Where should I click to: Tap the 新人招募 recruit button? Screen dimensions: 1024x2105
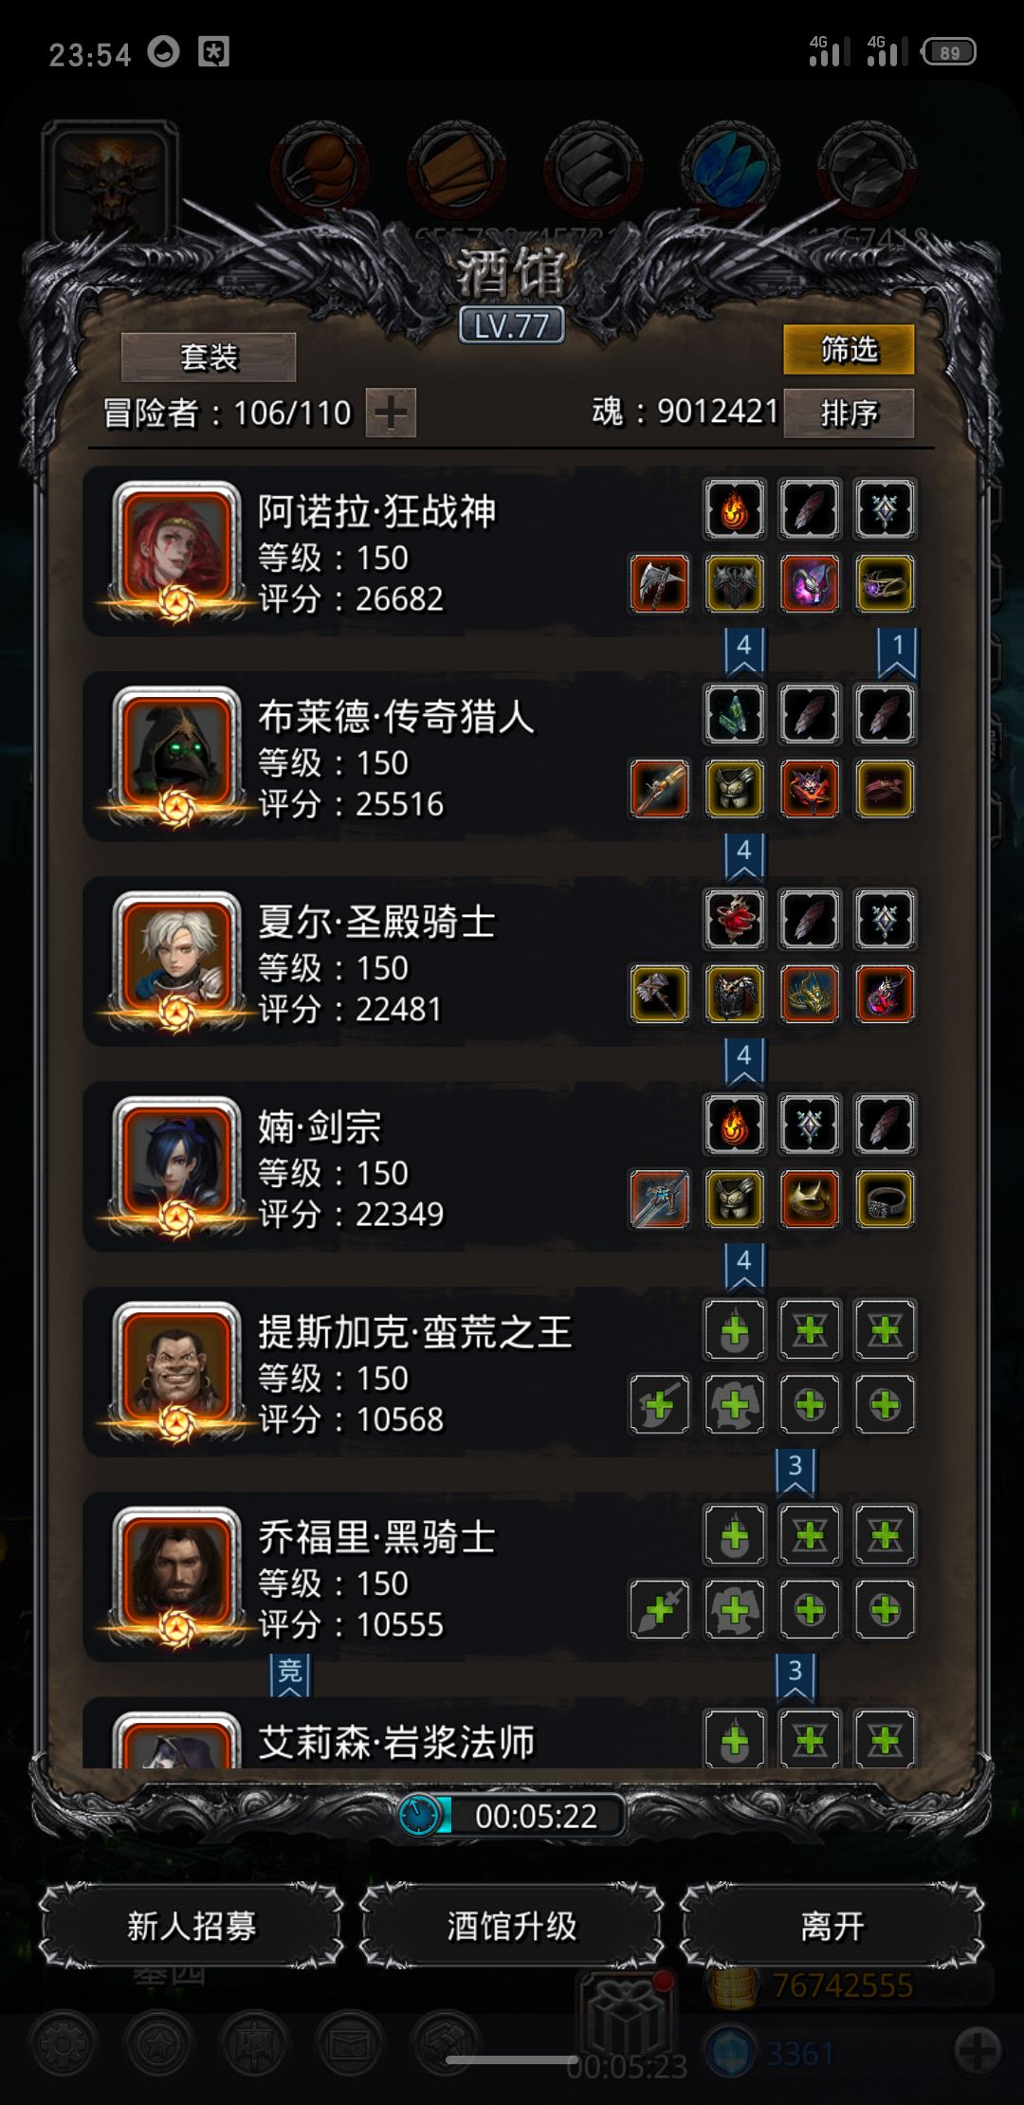pyautogui.click(x=192, y=1926)
